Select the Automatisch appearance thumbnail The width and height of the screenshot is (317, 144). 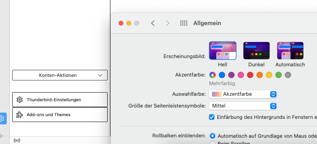click(x=290, y=51)
